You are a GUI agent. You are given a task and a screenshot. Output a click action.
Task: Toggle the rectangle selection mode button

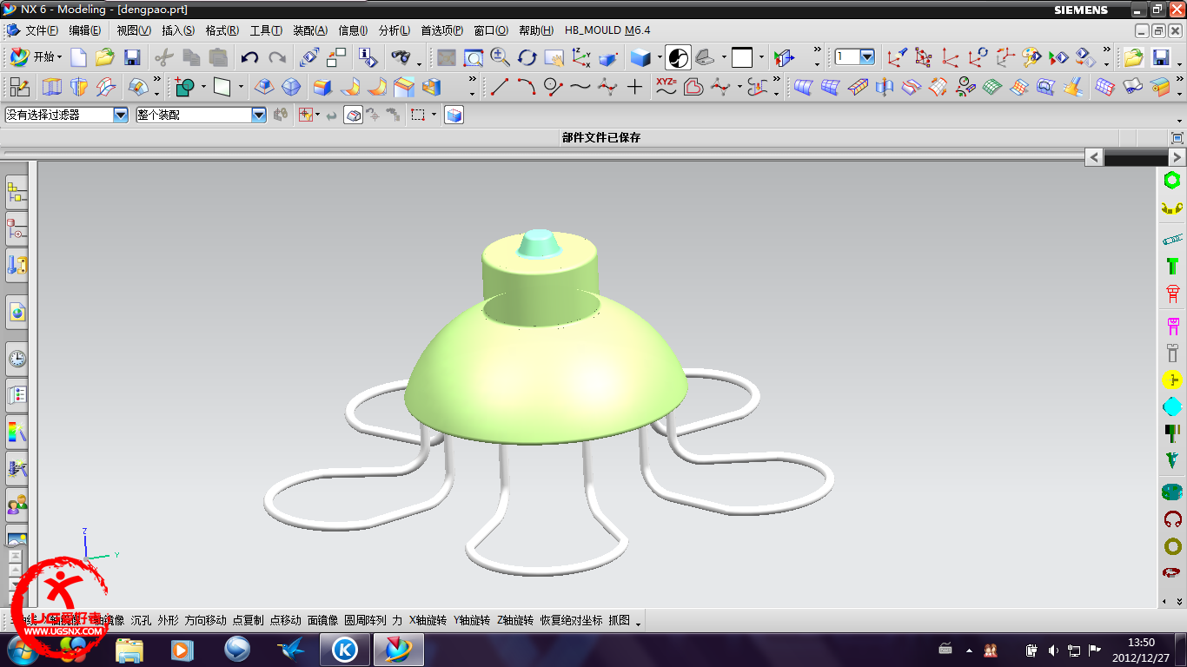pyautogui.click(x=418, y=115)
